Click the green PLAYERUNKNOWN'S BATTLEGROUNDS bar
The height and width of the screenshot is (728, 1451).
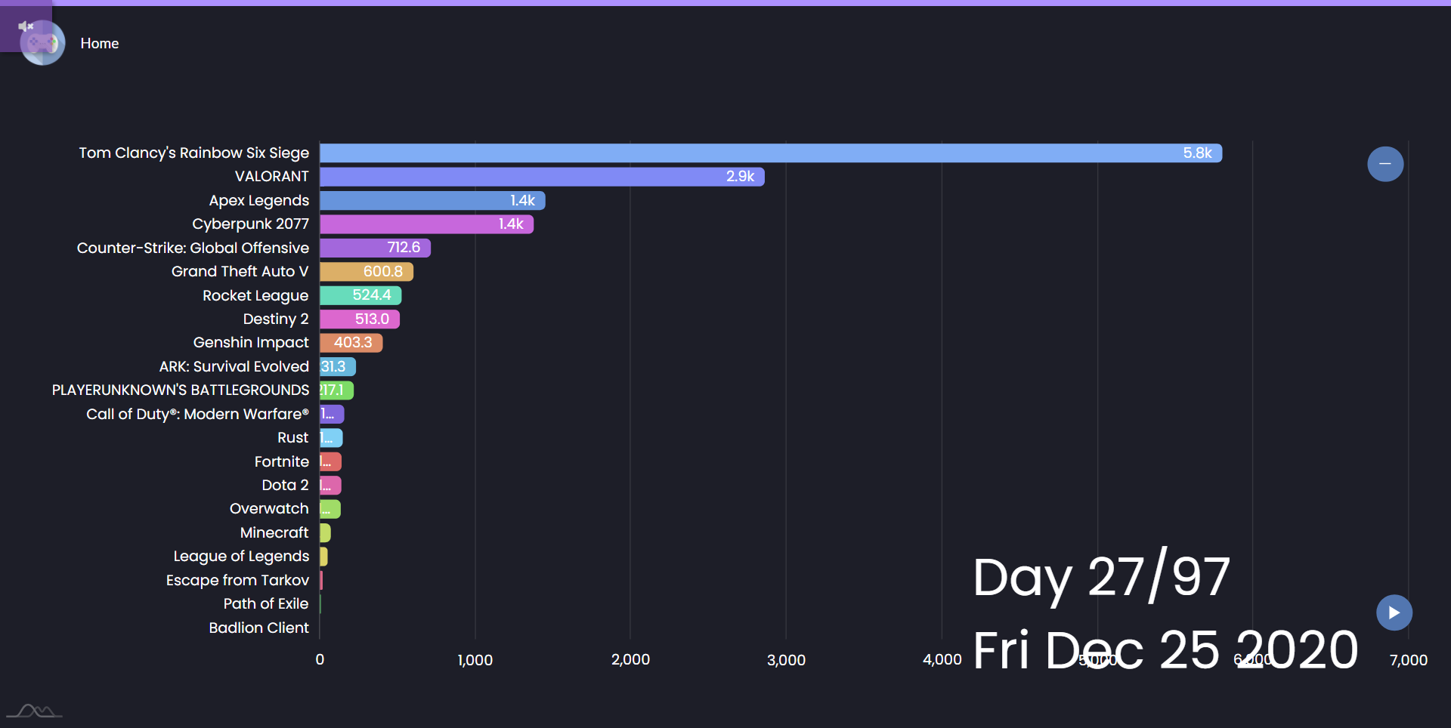coord(336,390)
